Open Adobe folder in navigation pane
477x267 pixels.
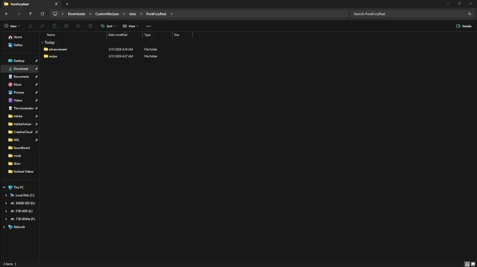tap(17, 116)
